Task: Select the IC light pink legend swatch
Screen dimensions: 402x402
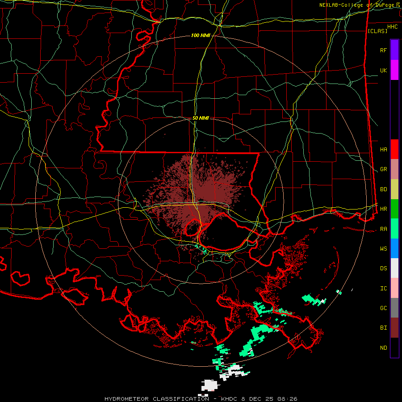Action: (x=394, y=288)
